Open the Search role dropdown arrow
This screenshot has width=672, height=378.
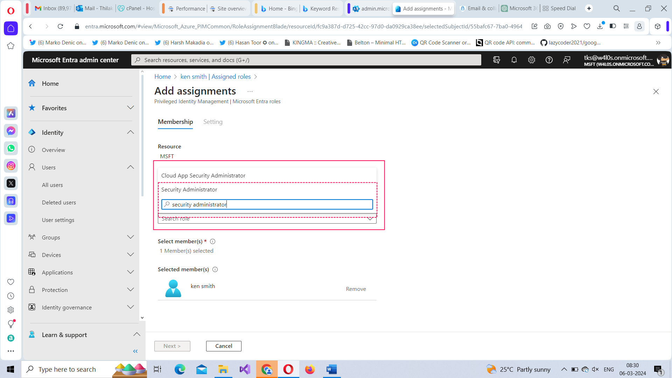(370, 219)
